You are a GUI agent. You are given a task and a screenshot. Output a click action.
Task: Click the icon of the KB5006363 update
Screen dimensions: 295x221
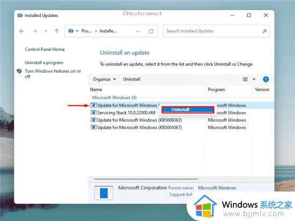(x=93, y=120)
